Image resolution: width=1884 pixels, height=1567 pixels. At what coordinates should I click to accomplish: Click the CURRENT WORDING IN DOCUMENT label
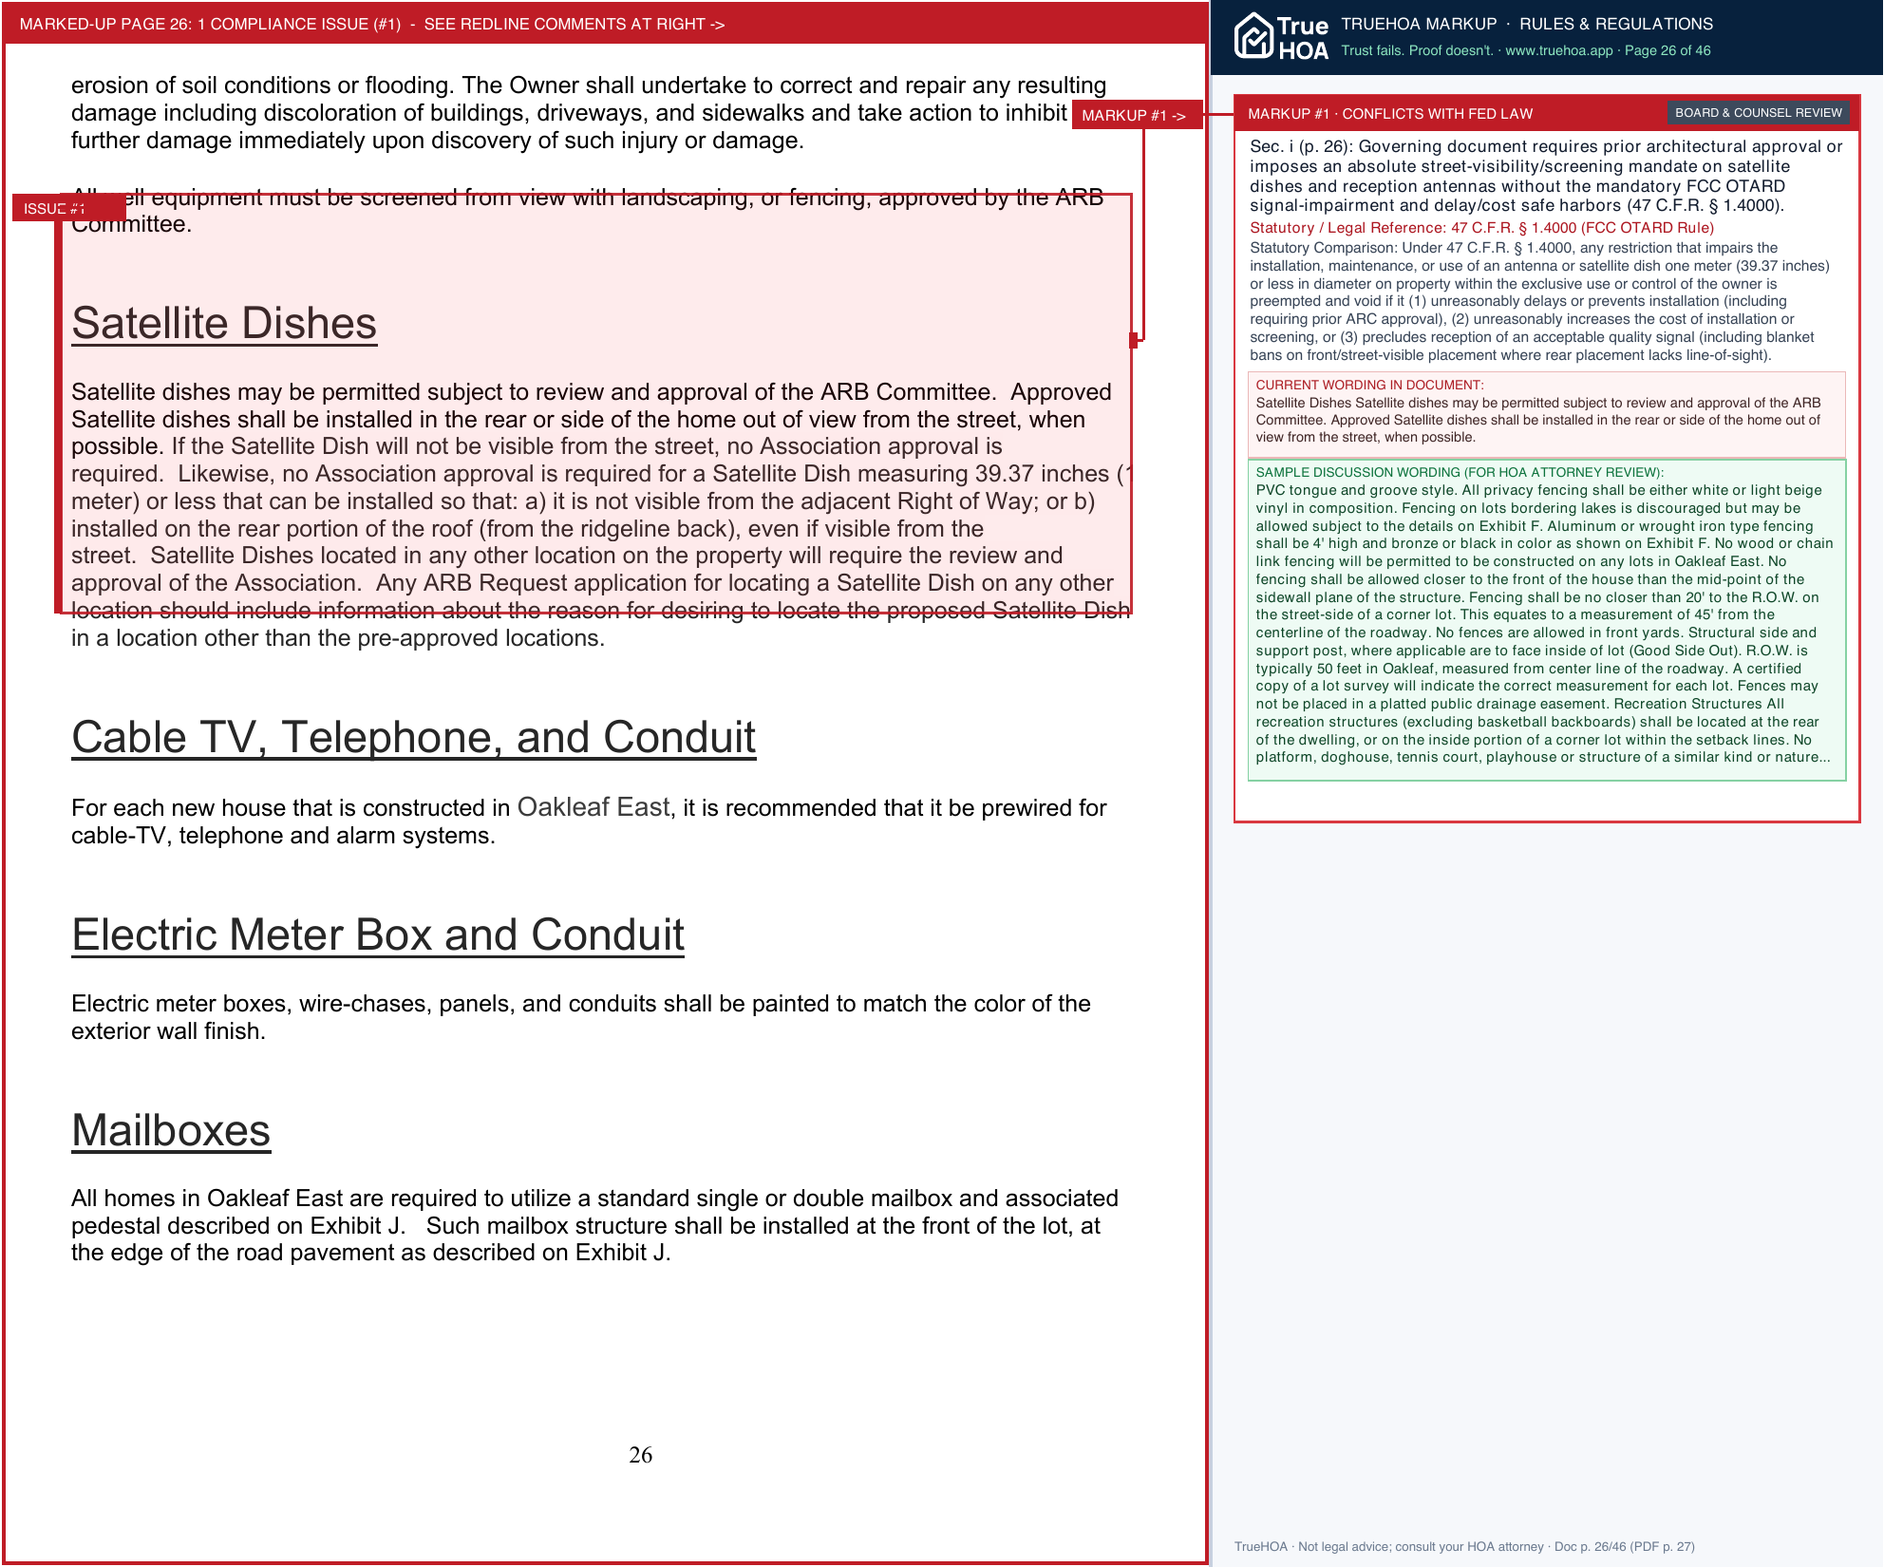[1369, 385]
